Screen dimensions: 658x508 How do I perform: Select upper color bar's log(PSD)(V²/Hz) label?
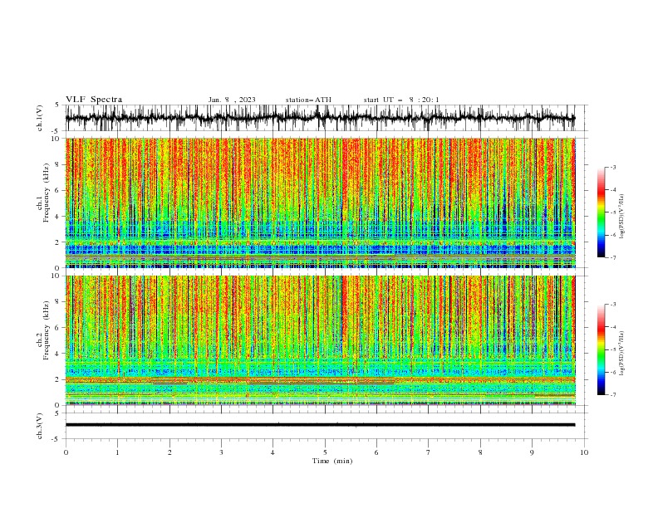click(622, 217)
